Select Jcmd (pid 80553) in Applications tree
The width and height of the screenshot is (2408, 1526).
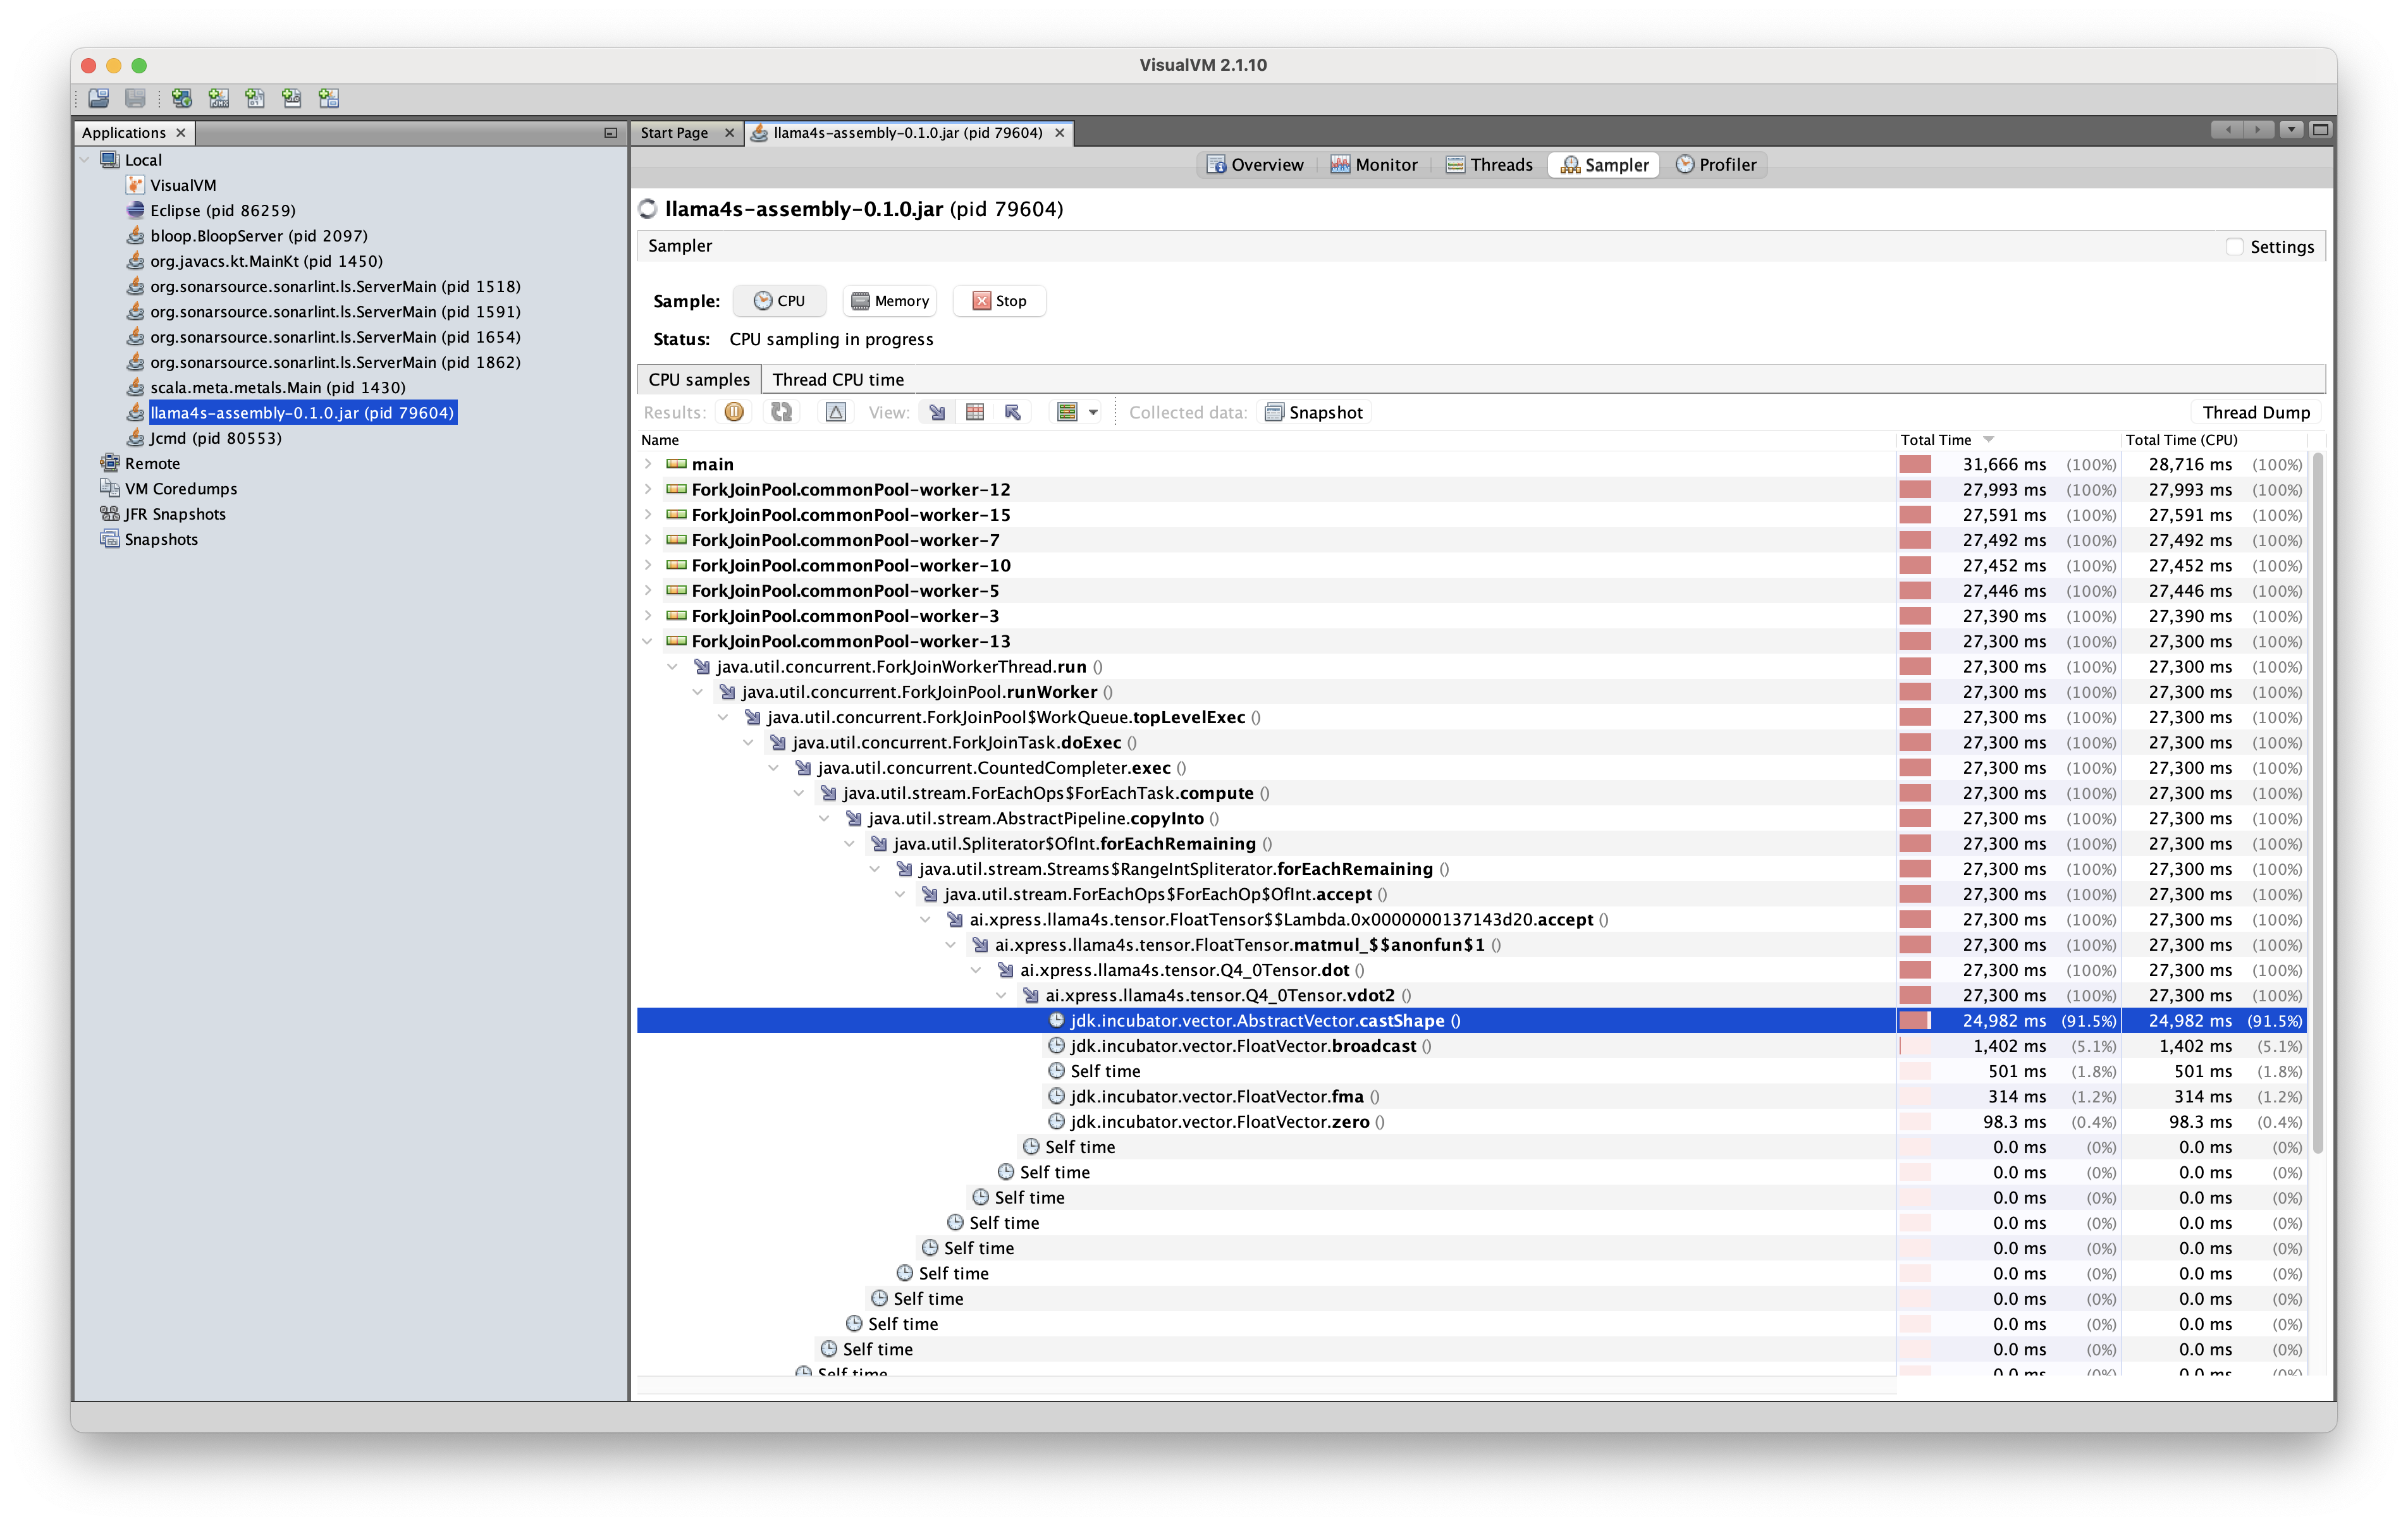coord(215,438)
